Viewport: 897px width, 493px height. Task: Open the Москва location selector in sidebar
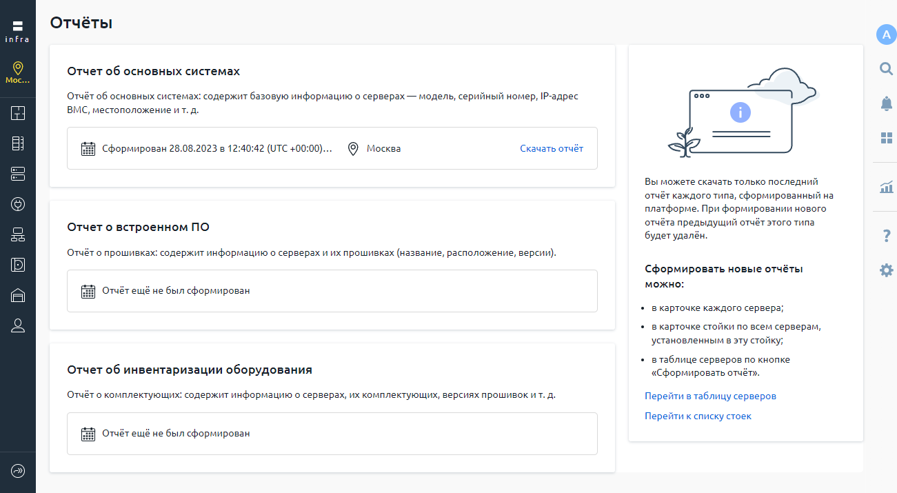(18, 72)
